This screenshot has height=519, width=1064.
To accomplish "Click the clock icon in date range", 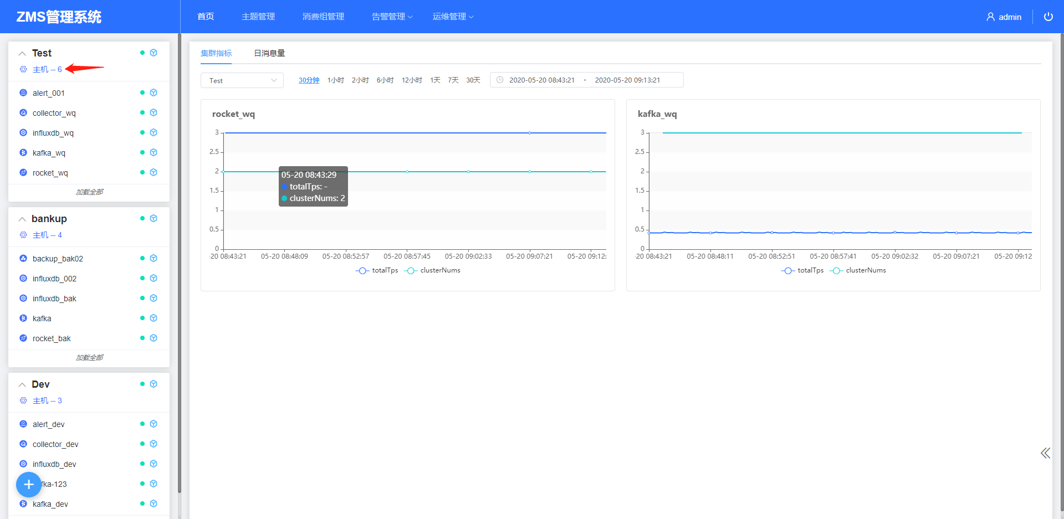I will pyautogui.click(x=500, y=80).
